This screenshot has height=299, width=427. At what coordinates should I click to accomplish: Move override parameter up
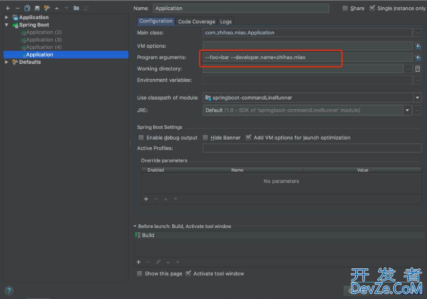[165, 199]
